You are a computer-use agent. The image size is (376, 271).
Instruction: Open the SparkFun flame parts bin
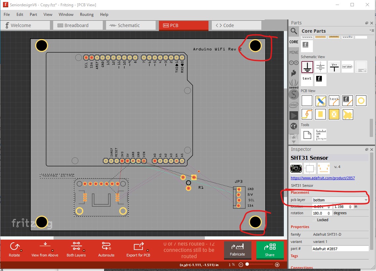[x=294, y=73]
